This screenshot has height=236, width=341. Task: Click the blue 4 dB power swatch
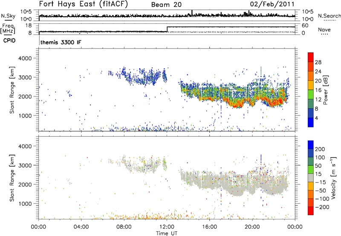click(311, 122)
